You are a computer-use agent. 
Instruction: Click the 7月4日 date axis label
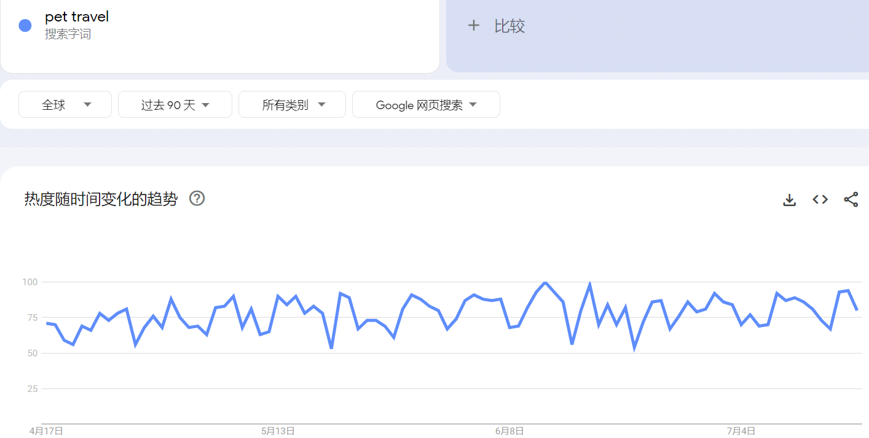[x=741, y=431]
